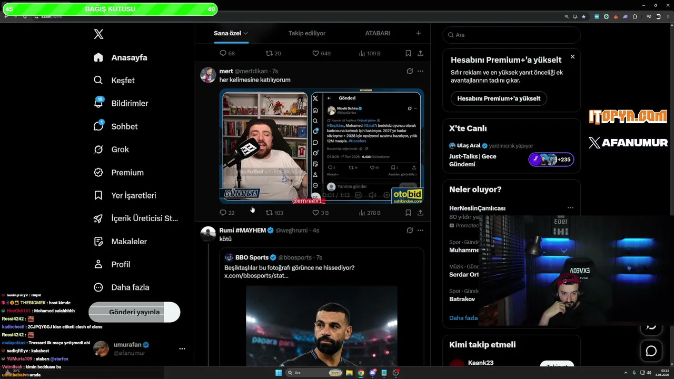
Task: Open HerNeslinÇamlıcası trend
Action: (477, 208)
